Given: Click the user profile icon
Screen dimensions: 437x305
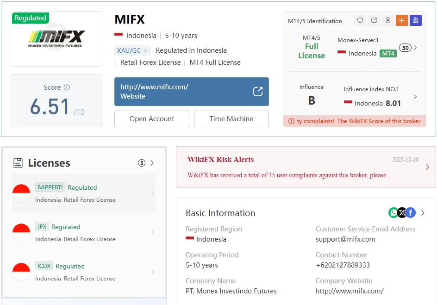Looking at the screenshot, I should (387, 20).
